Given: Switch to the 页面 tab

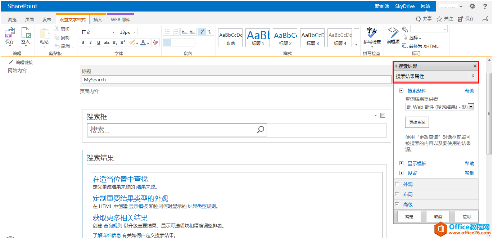Looking at the screenshot, I should [30, 20].
